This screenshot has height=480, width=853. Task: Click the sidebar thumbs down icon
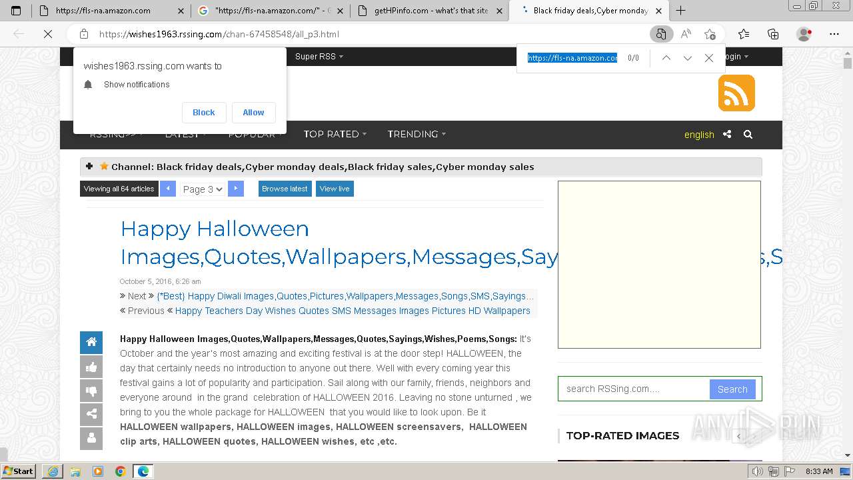[x=91, y=391]
